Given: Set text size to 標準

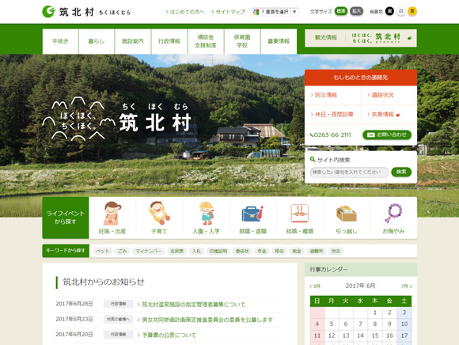Looking at the screenshot, I should click(341, 11).
